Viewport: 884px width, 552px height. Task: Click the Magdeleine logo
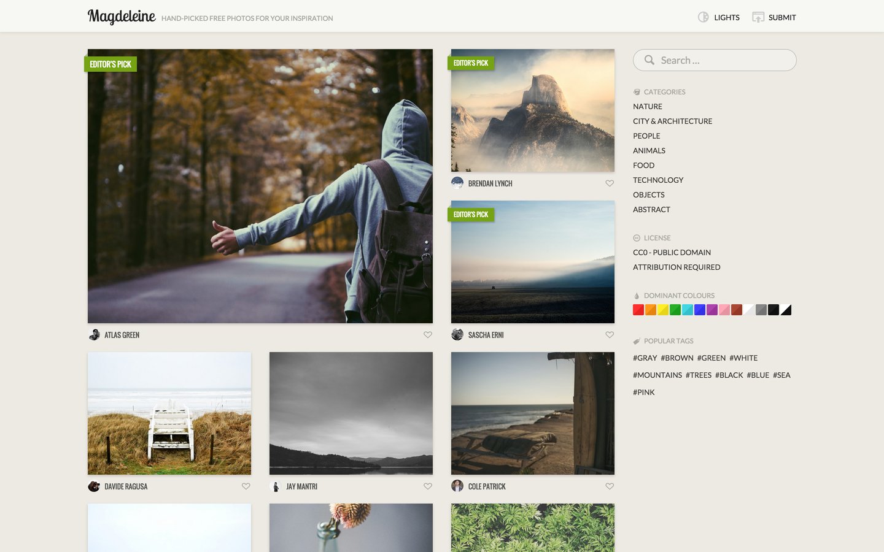[x=122, y=17]
